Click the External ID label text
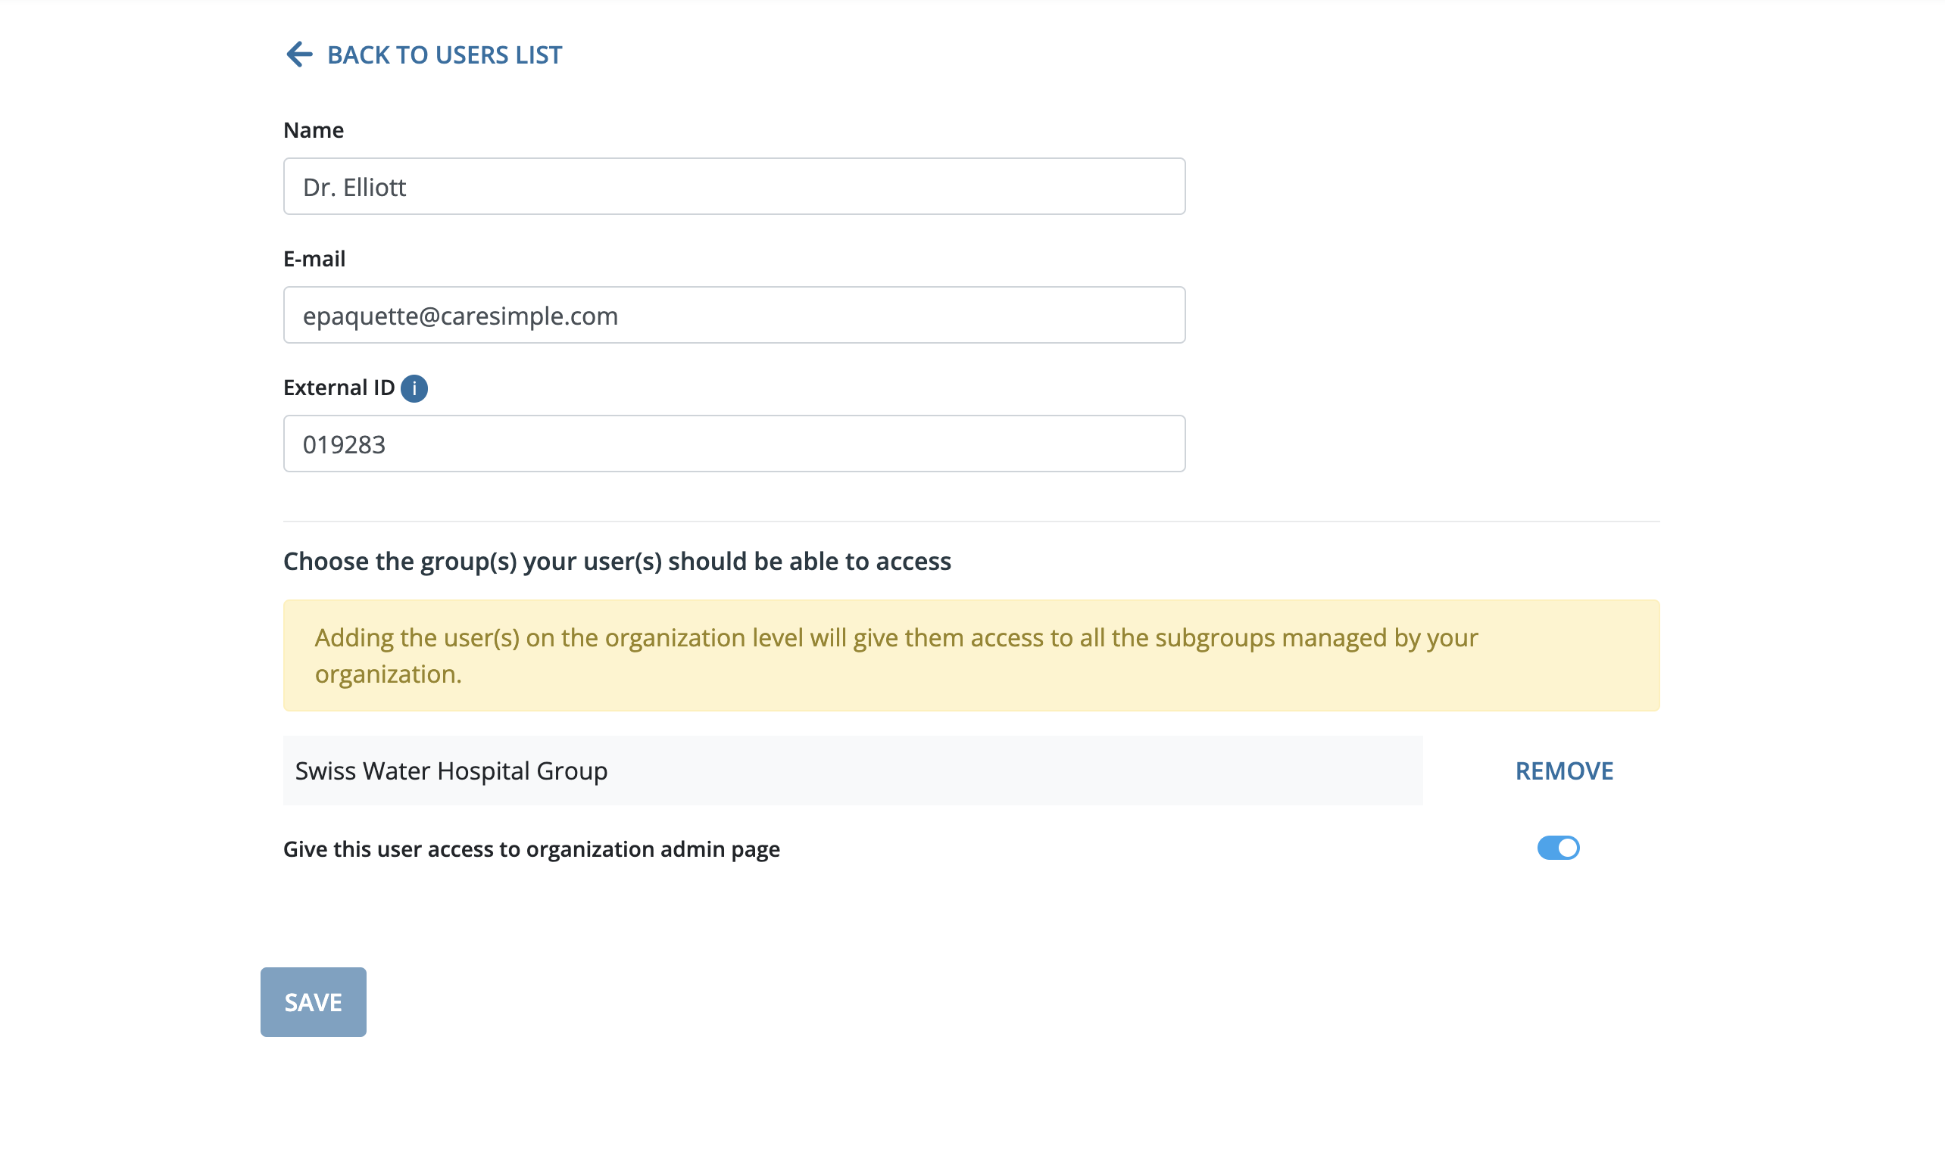 click(339, 388)
